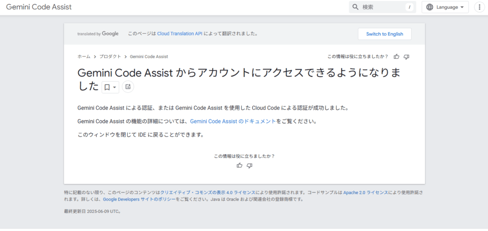Click thumbs down icon below article text
This screenshot has height=231, width=488.
tap(249, 165)
